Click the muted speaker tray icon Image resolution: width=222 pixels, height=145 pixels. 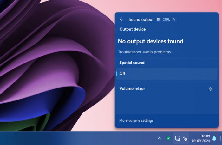coord(185,139)
